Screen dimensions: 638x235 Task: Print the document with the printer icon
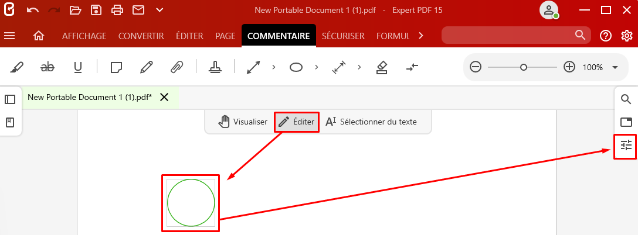coord(117,10)
